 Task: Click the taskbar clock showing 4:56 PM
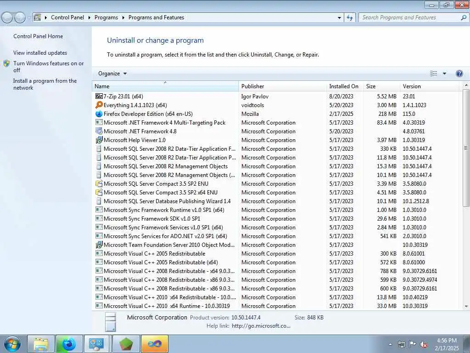pyautogui.click(x=447, y=344)
